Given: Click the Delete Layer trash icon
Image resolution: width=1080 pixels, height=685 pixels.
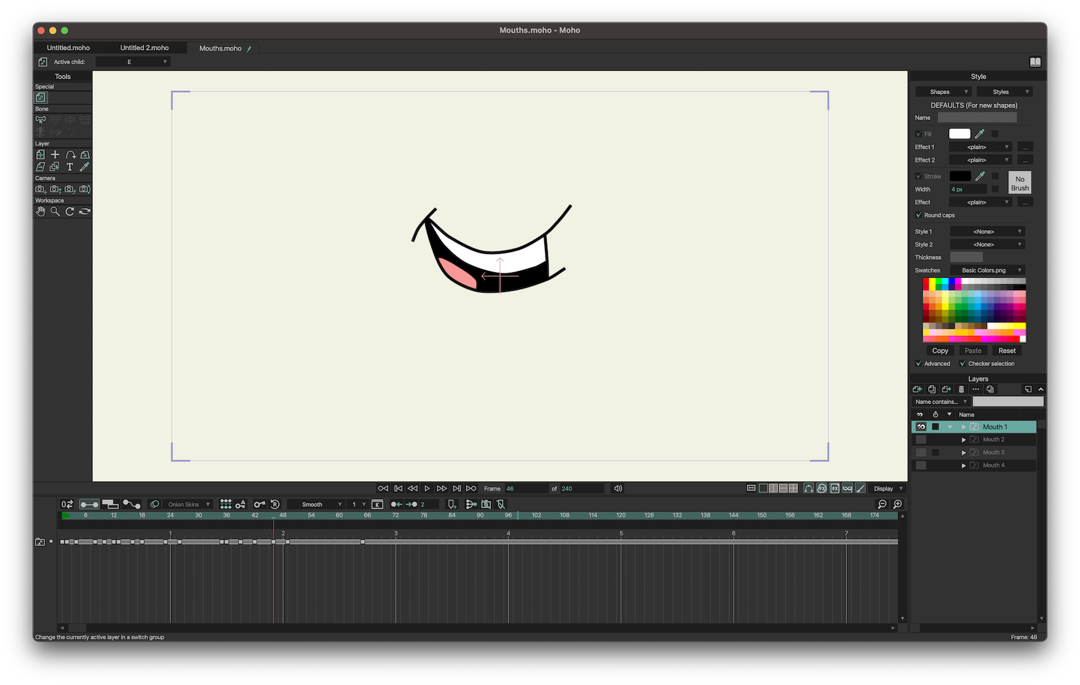Looking at the screenshot, I should click(961, 389).
